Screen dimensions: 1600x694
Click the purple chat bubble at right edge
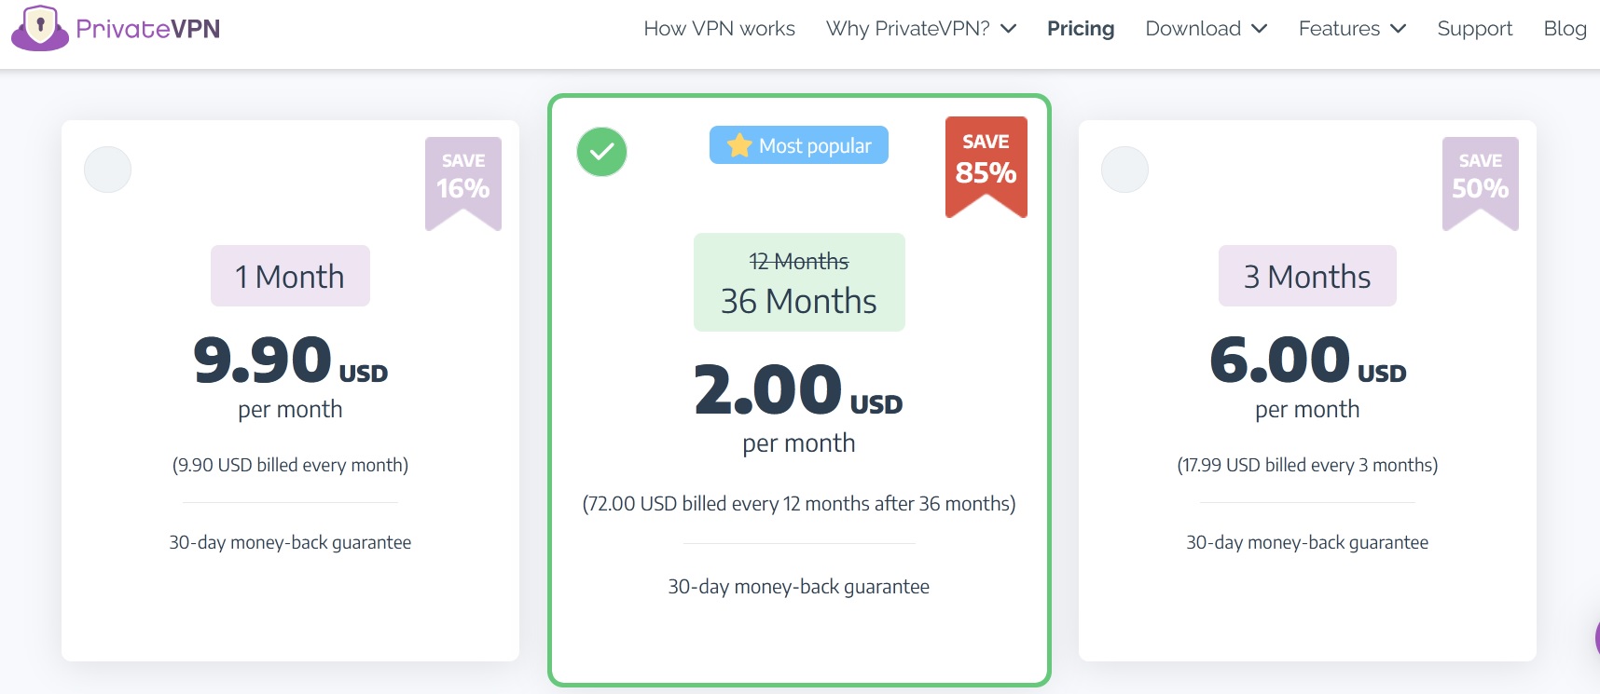pos(1595,639)
